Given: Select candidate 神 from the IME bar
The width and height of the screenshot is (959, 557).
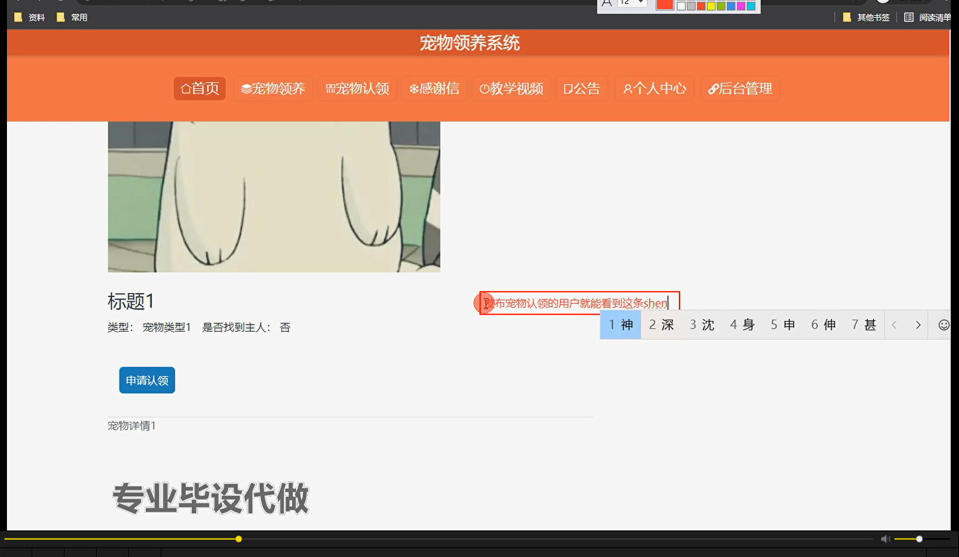Looking at the screenshot, I should pos(620,324).
